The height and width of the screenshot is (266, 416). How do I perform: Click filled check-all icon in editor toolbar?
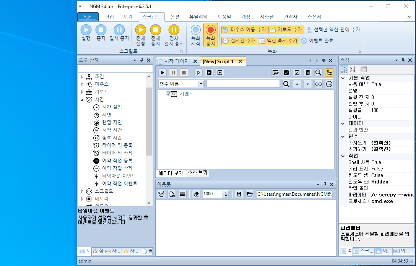point(286,72)
